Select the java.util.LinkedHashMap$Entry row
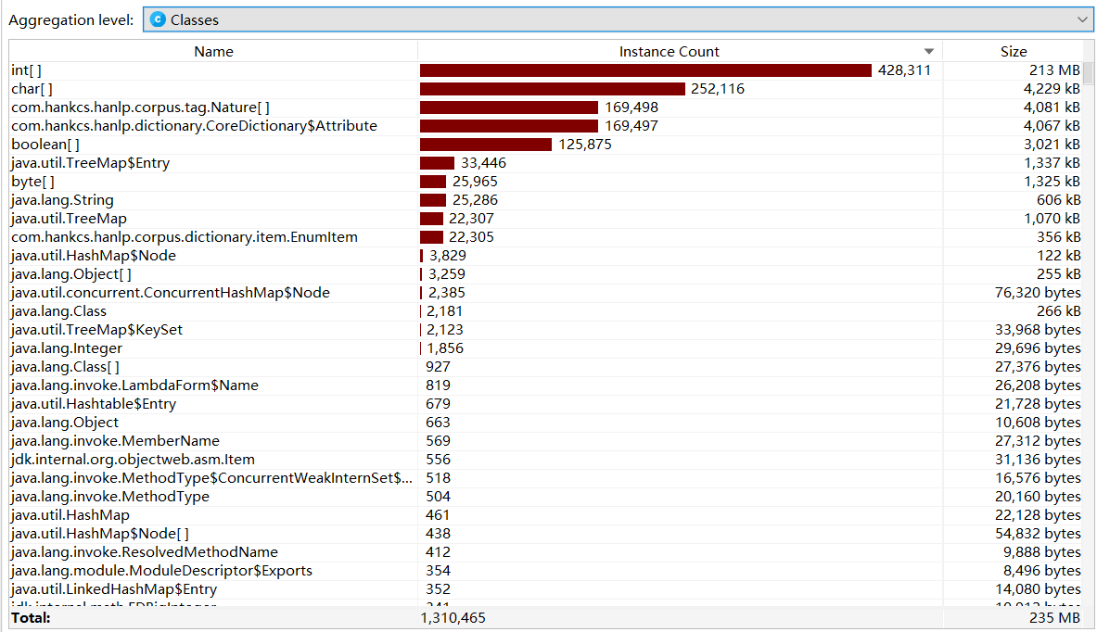This screenshot has height=632, width=1097. [x=546, y=588]
